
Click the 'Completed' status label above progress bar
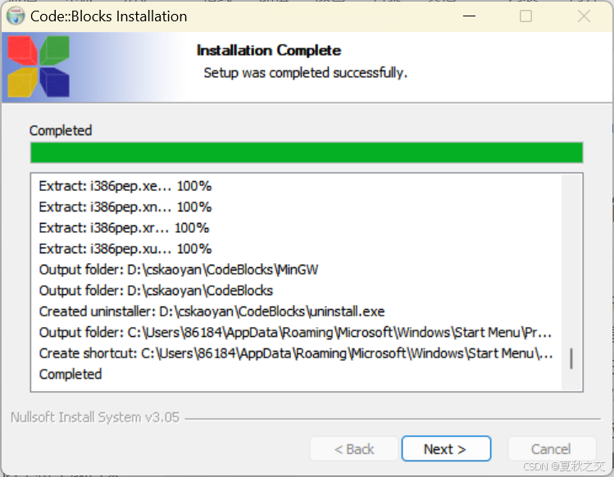coord(61,130)
